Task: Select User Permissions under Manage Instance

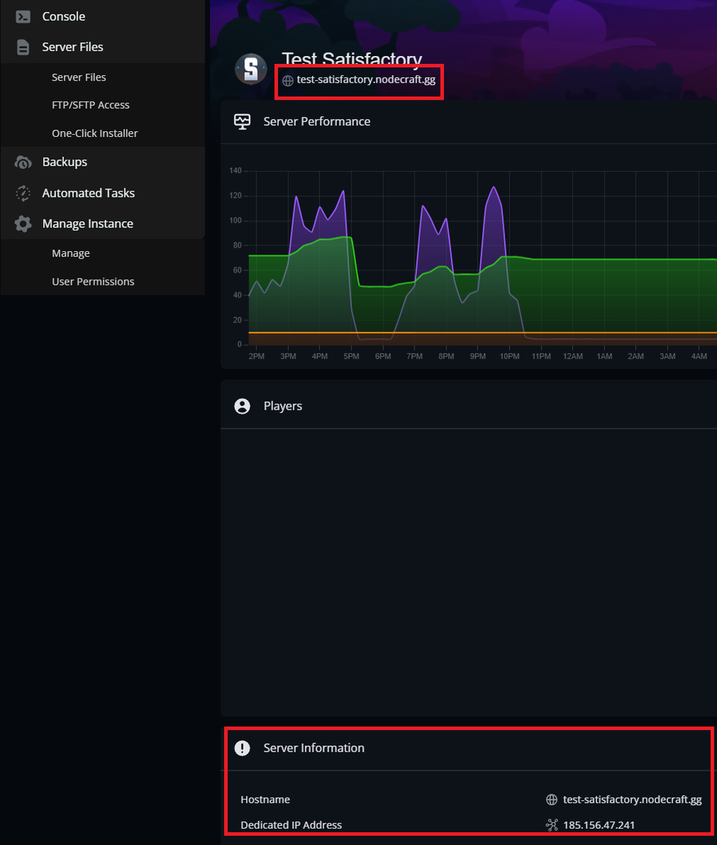Action: (93, 281)
